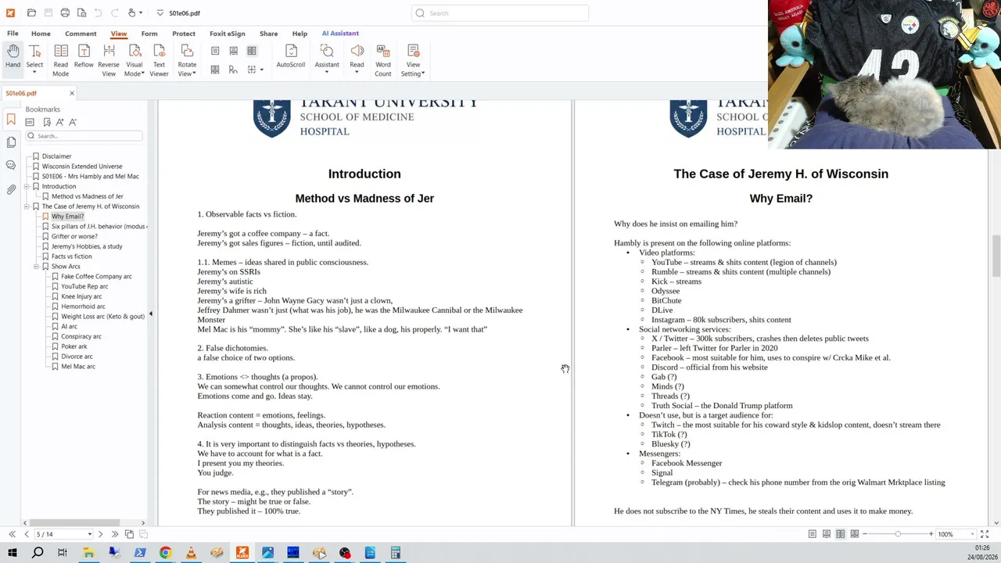
Task: Switch to continuous facing page layout
Action: (x=215, y=70)
